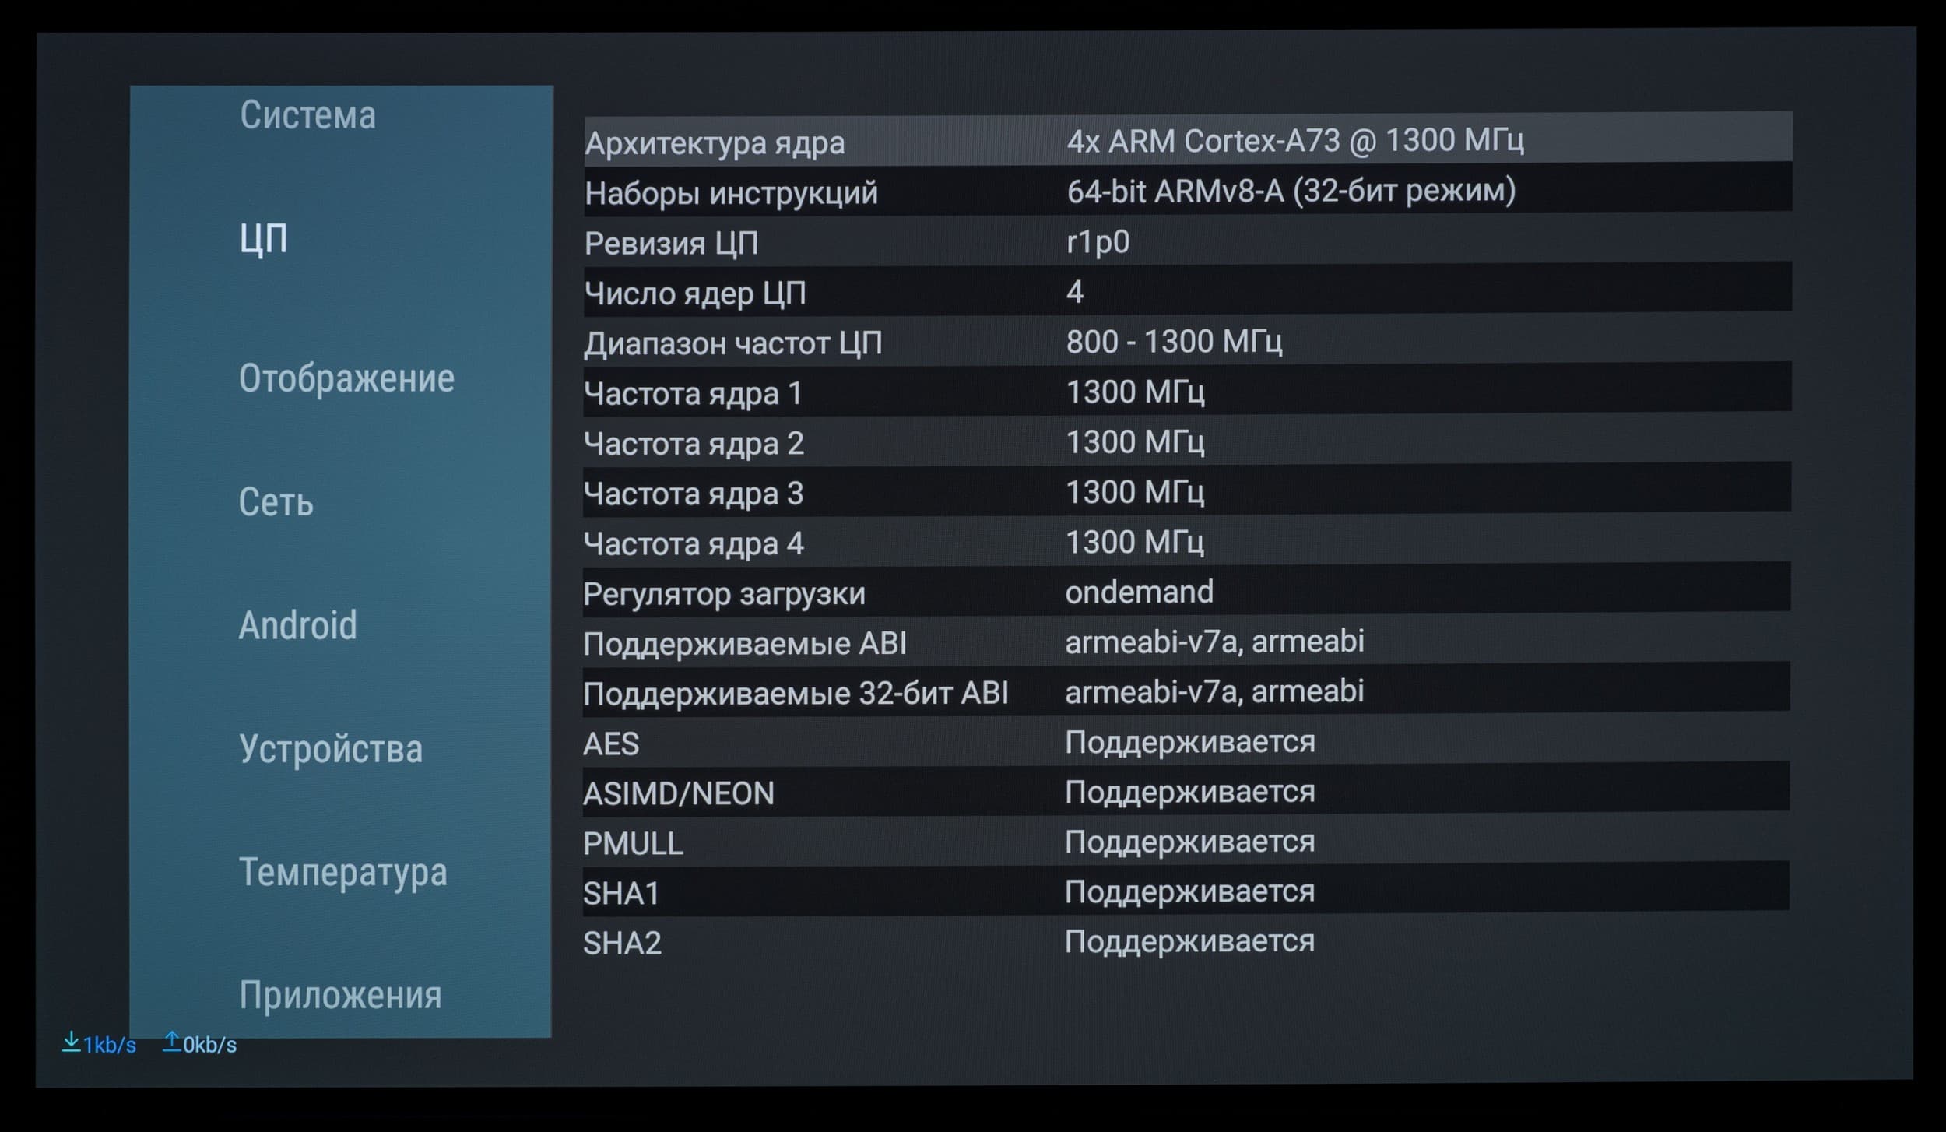1946x1132 pixels.
Task: Click the upload speed arrow icon
Action: pos(171,1042)
